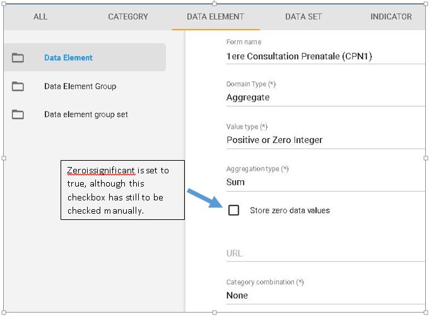This screenshot has width=429, height=317.
Task: Click the Zeroissignificant annotation text box
Action: [122, 190]
